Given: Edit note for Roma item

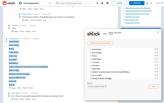Looking at the screenshot, I should [x=155, y=56].
